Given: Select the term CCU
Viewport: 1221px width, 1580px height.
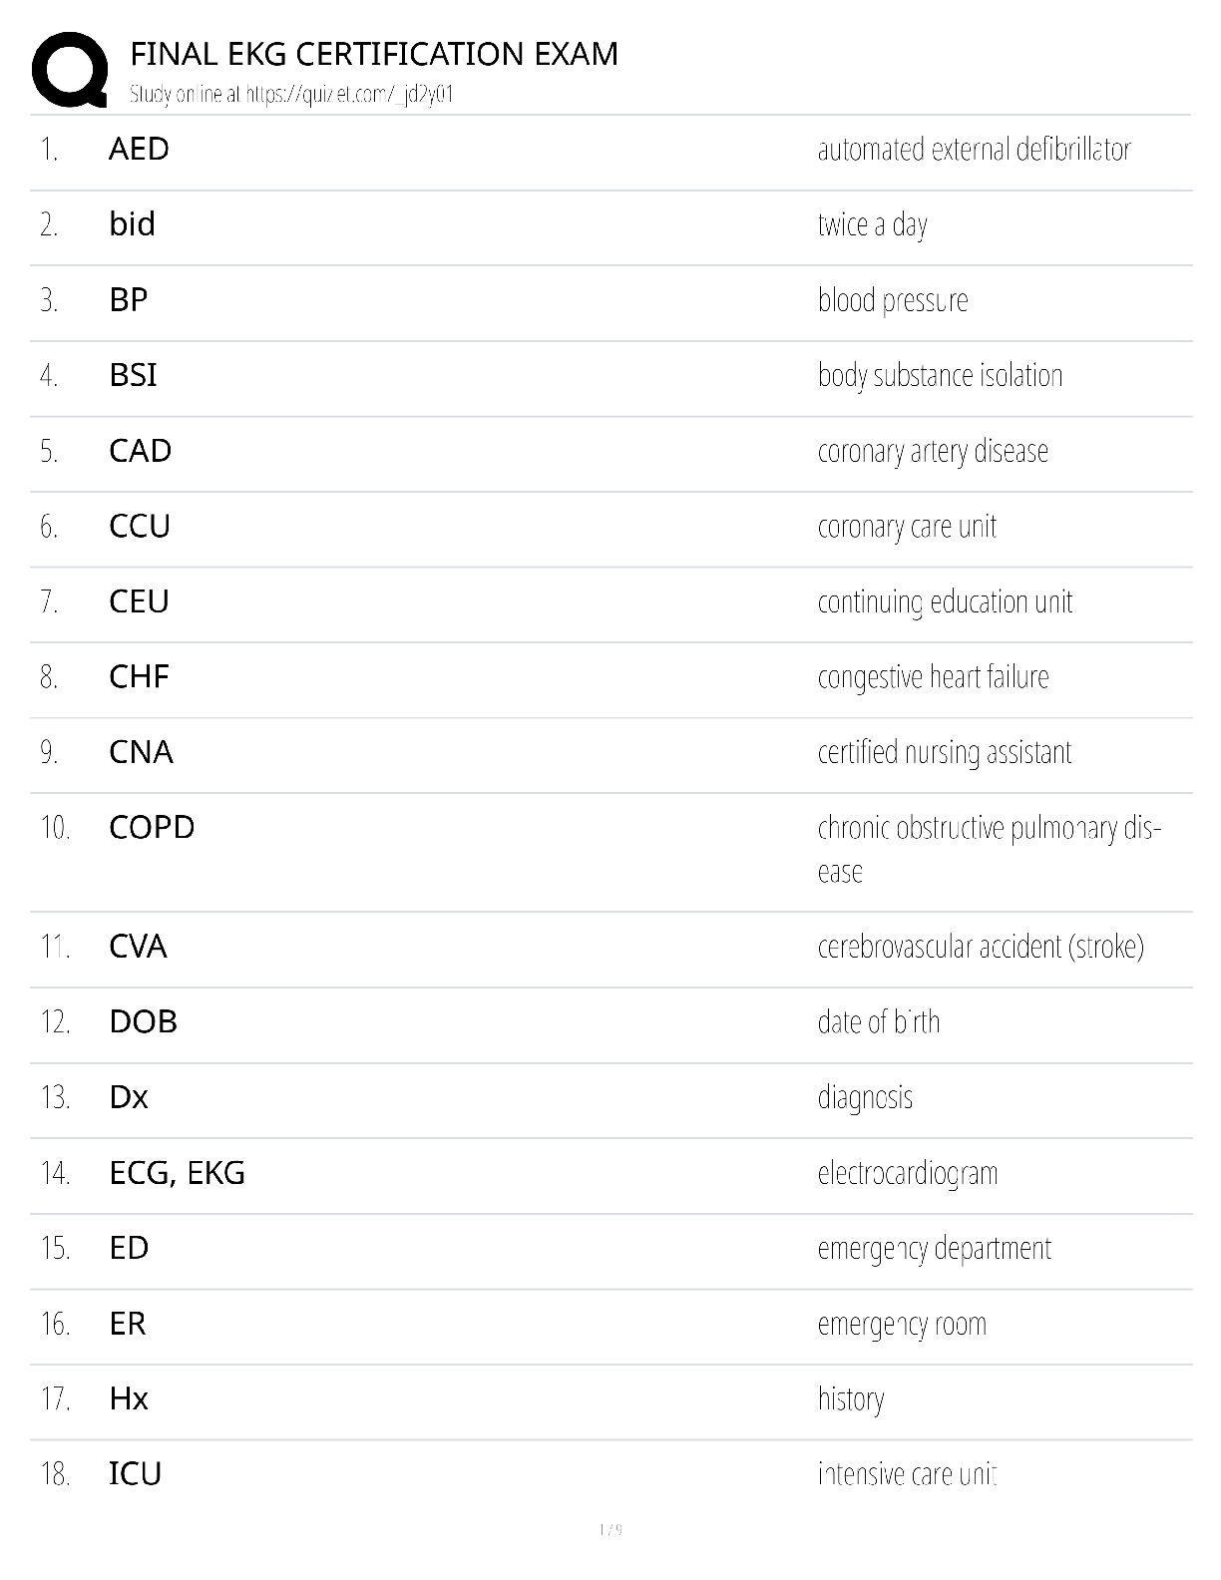Looking at the screenshot, I should point(140,526).
